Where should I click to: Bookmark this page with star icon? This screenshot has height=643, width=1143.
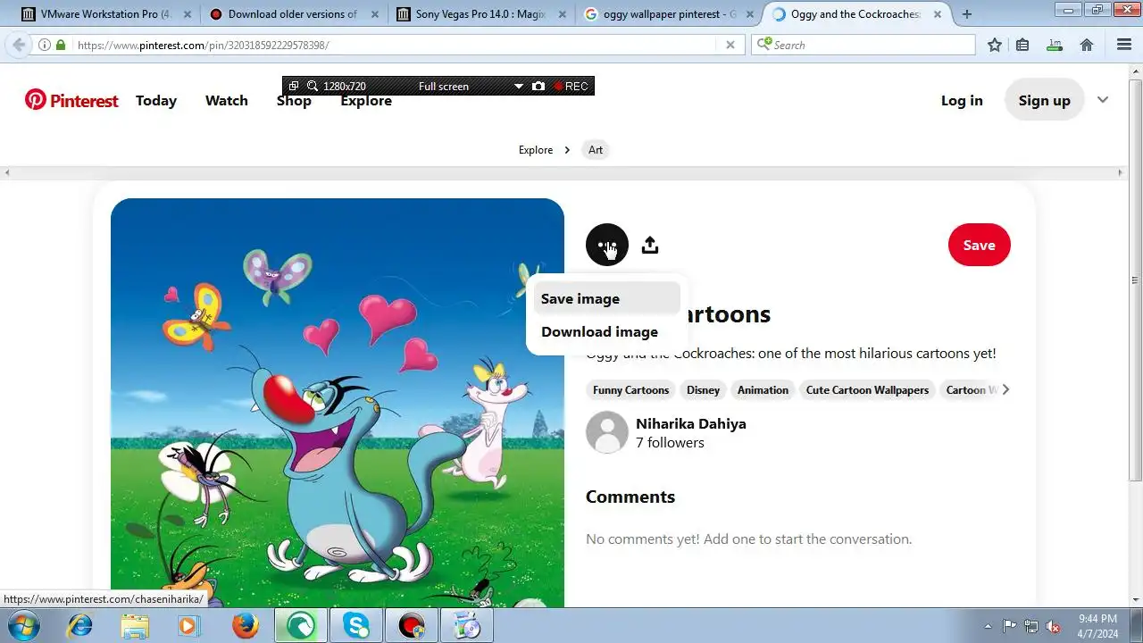(995, 45)
